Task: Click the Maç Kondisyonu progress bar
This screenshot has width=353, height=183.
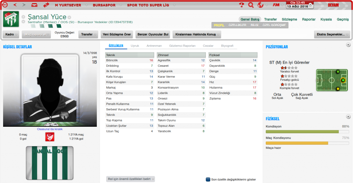Action: point(307,143)
